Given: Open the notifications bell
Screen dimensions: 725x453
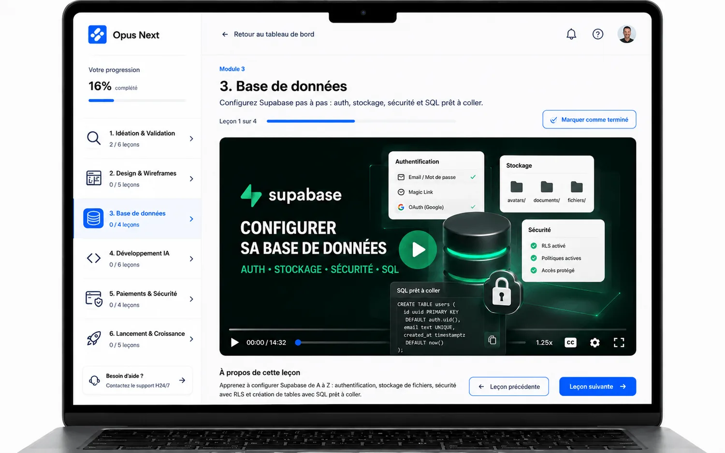Looking at the screenshot, I should 571,34.
